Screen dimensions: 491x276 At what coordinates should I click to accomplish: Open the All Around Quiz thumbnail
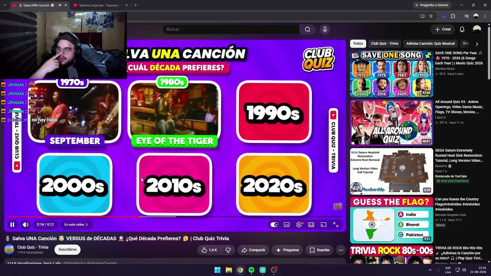pyautogui.click(x=391, y=122)
